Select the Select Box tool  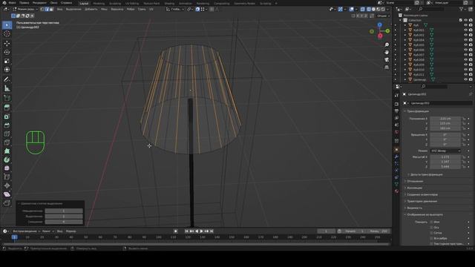(7, 25)
